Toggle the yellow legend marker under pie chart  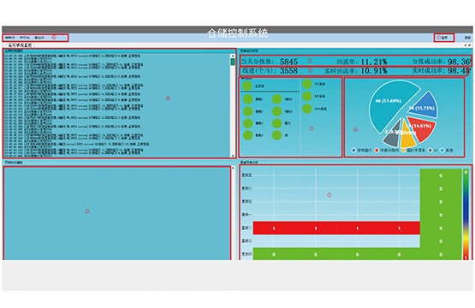pos(403,150)
